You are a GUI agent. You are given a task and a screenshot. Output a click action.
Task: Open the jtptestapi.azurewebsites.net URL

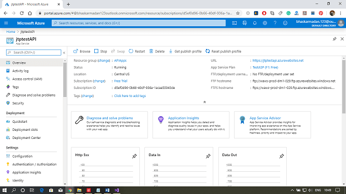[x=278, y=61]
